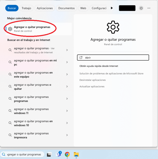Click magnifier icon for 'windows 11' suggestion
158x159 pixels.
pos(10,111)
